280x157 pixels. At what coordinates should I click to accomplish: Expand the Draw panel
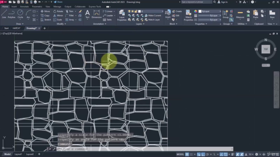coord(20,24)
